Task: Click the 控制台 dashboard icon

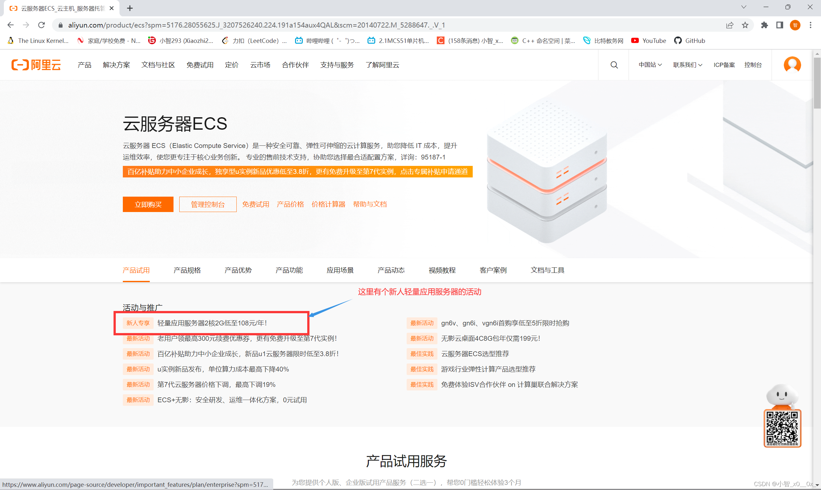Action: click(x=753, y=64)
